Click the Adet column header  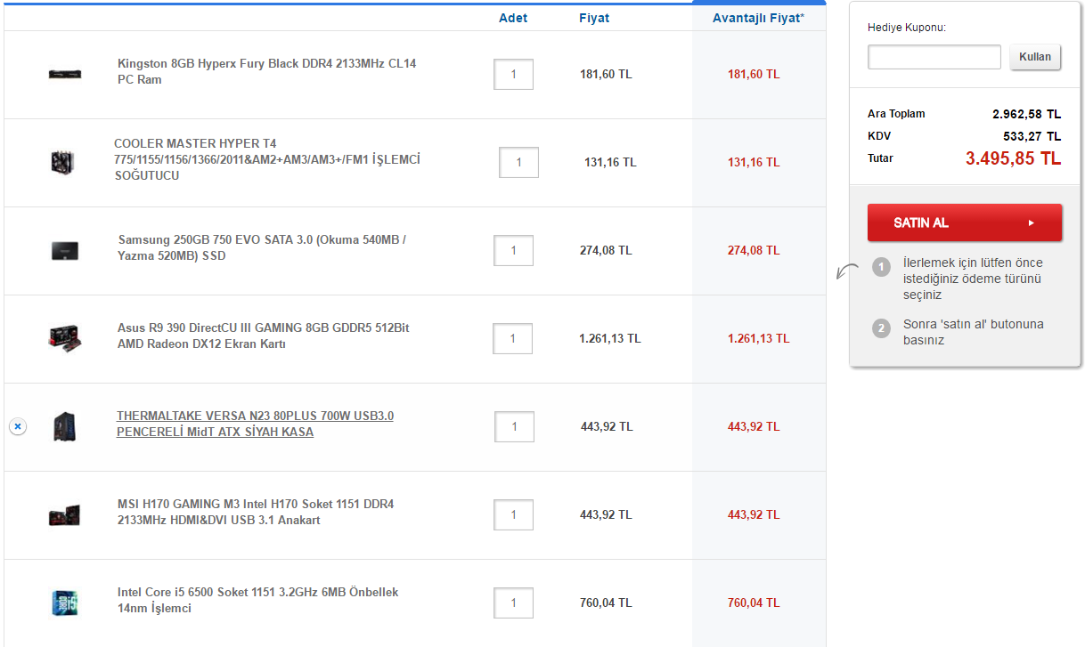click(x=513, y=17)
